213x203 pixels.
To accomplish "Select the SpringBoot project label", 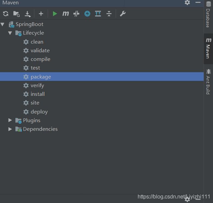I will click(29, 24).
